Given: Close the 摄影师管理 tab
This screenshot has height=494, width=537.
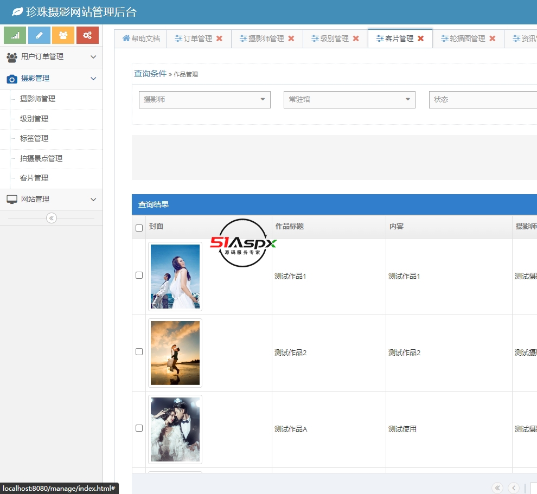Looking at the screenshot, I should (291, 39).
